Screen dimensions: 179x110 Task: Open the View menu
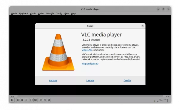pyautogui.click(x=66, y=14)
